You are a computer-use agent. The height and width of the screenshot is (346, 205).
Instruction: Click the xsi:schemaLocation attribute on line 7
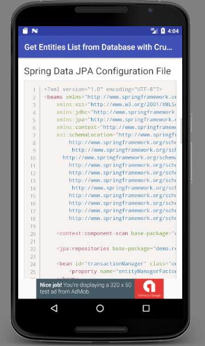(116, 135)
